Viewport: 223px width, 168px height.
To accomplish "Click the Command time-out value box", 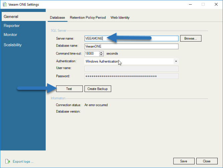I will [x=92, y=54].
